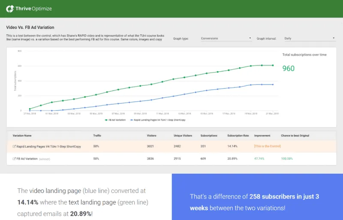Click the Subscriptions column header

click(x=209, y=136)
